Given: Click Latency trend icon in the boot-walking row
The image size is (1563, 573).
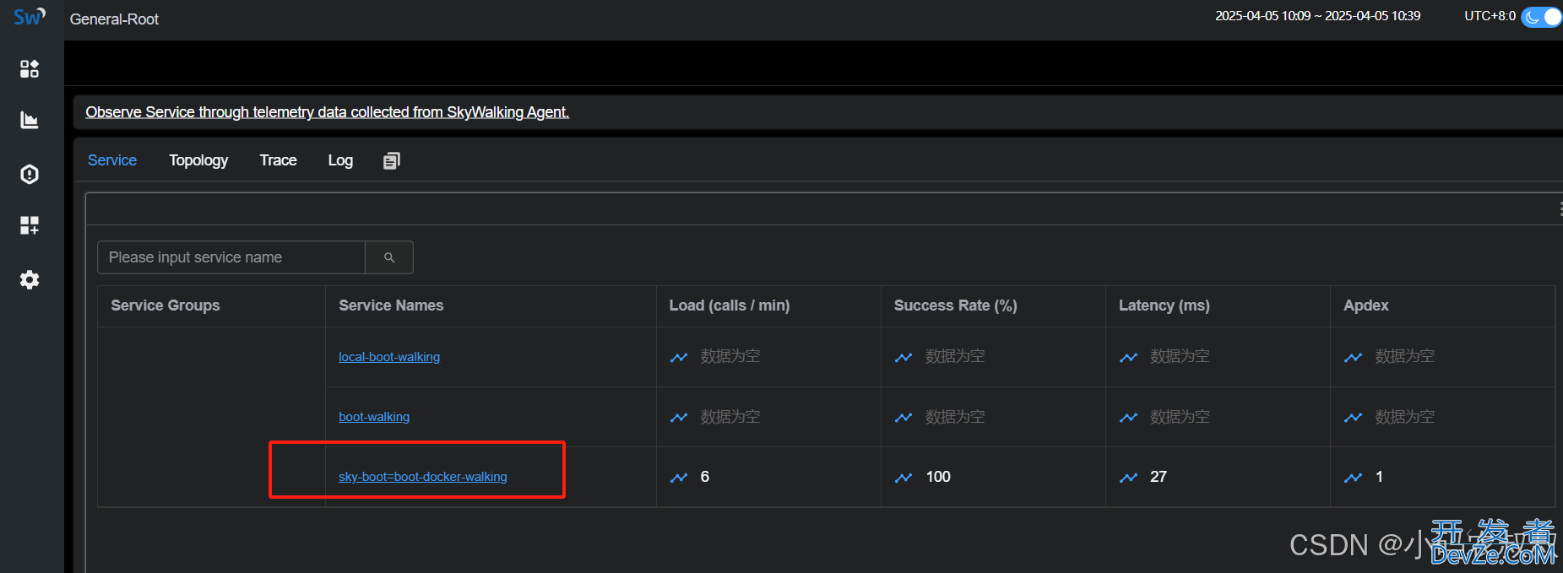Looking at the screenshot, I should (1128, 417).
